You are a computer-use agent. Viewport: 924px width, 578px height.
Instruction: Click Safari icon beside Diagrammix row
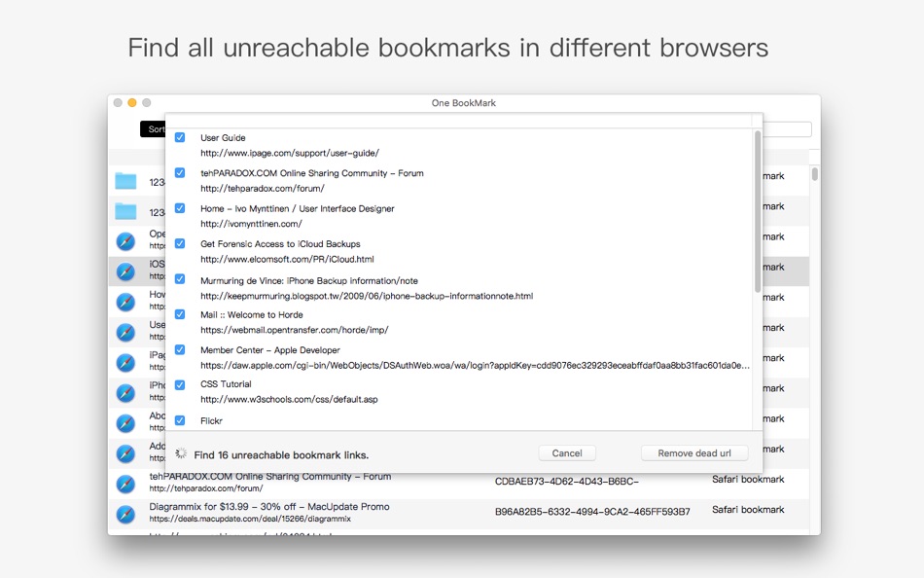(125, 514)
